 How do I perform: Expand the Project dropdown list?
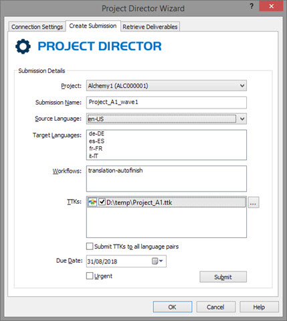tap(242, 86)
